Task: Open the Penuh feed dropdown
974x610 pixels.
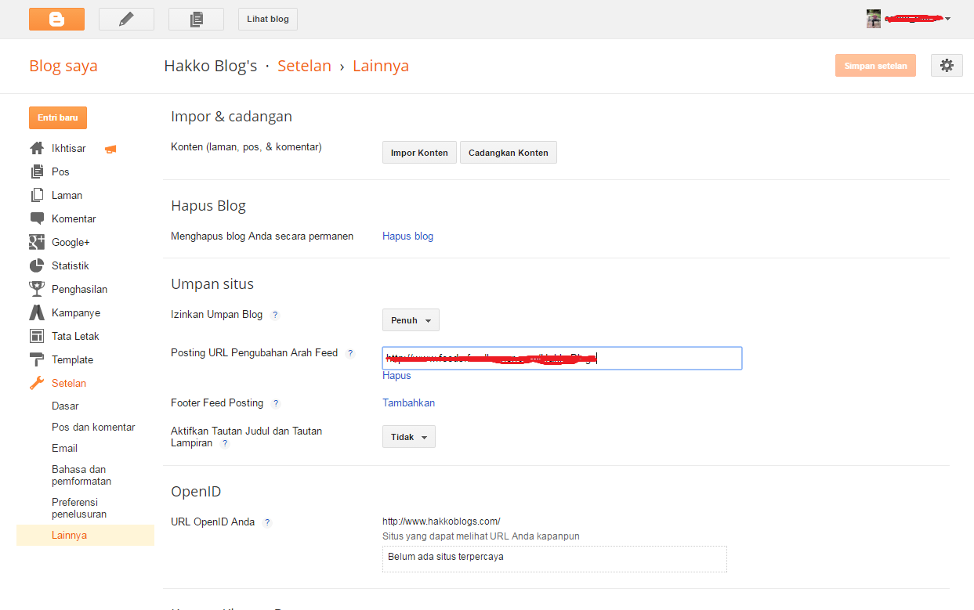Action: click(410, 319)
